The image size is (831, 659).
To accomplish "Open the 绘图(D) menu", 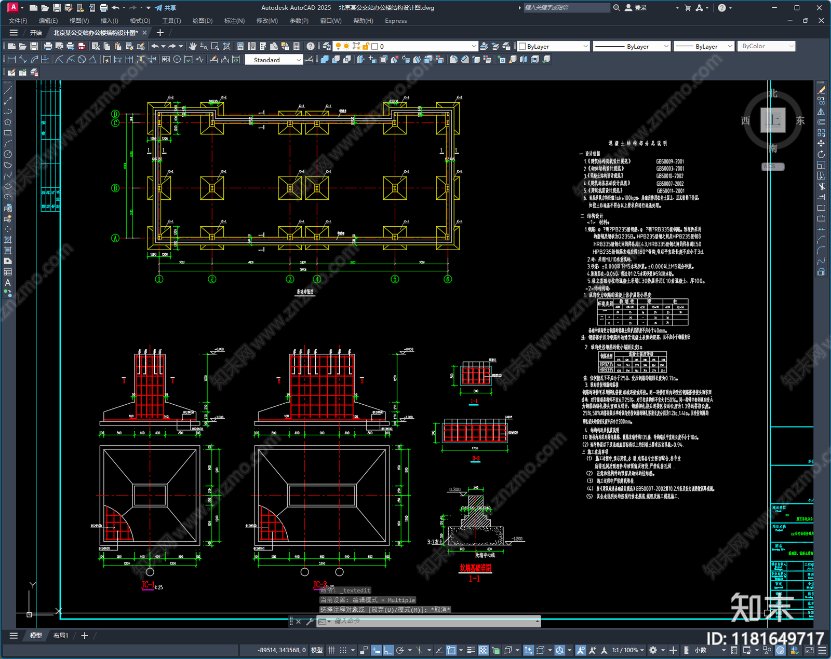I will click(x=203, y=21).
